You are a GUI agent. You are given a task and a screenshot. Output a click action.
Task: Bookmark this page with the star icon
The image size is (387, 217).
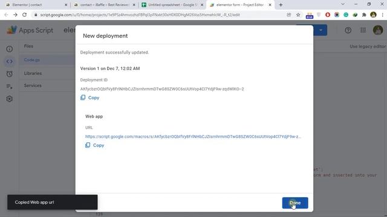tap(298, 14)
